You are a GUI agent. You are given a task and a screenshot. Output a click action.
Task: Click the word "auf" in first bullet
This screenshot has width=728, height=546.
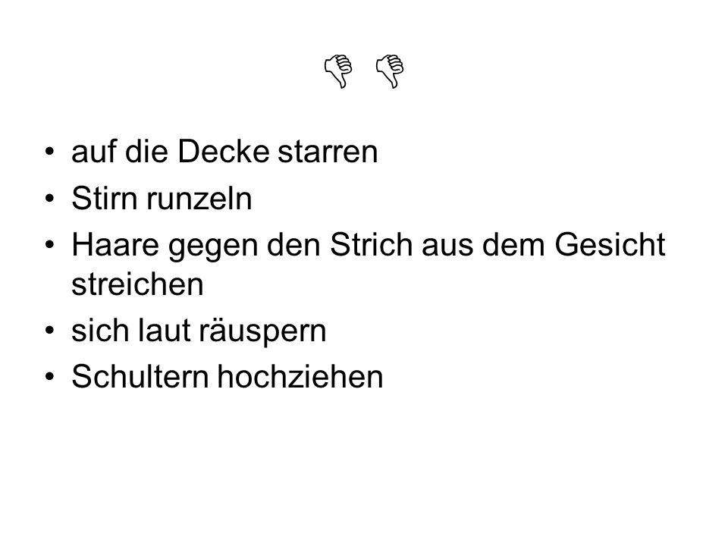(x=94, y=152)
